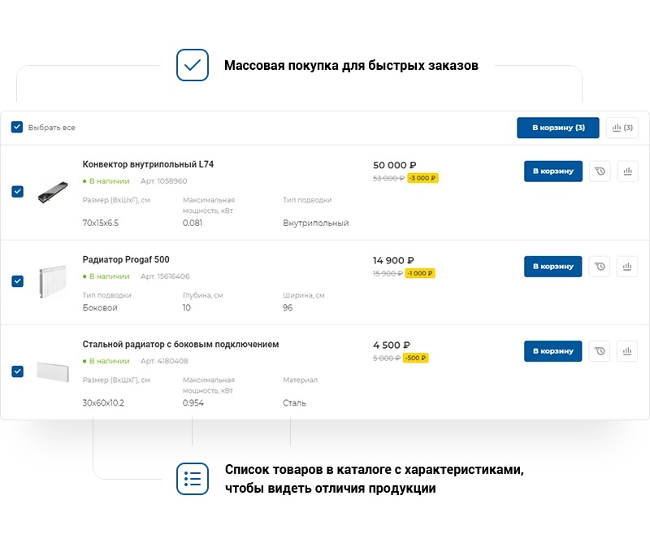Click the article 'Арт. 4180408'

(164, 361)
